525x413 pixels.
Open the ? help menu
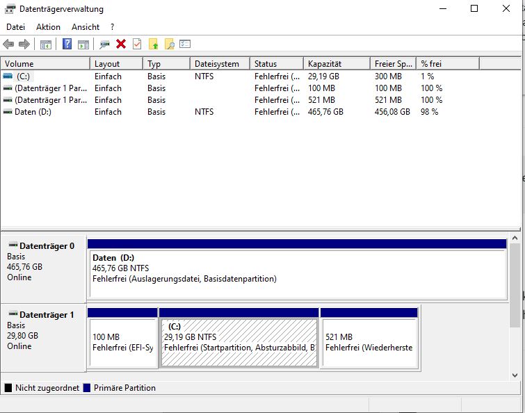pyautogui.click(x=112, y=27)
